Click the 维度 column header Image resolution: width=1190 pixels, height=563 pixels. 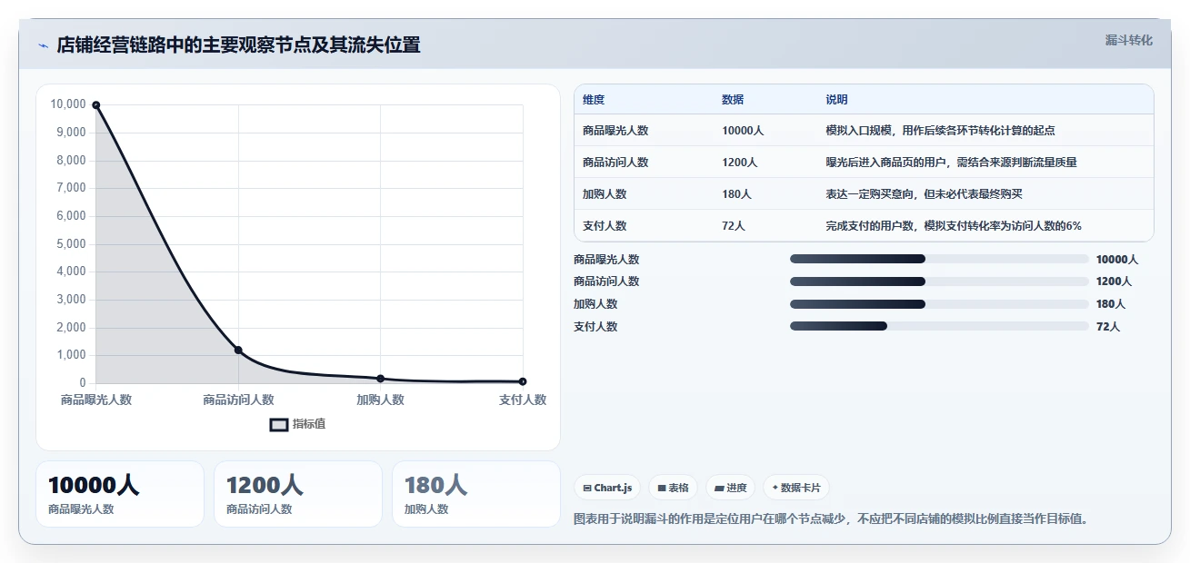pos(594,100)
